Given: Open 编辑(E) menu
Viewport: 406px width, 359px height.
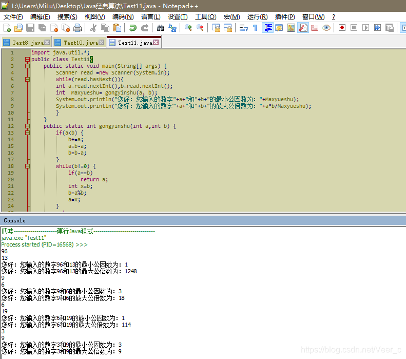Looking at the screenshot, I should (40, 17).
